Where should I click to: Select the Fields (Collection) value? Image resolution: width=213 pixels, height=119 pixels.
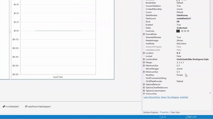[x=182, y=28]
